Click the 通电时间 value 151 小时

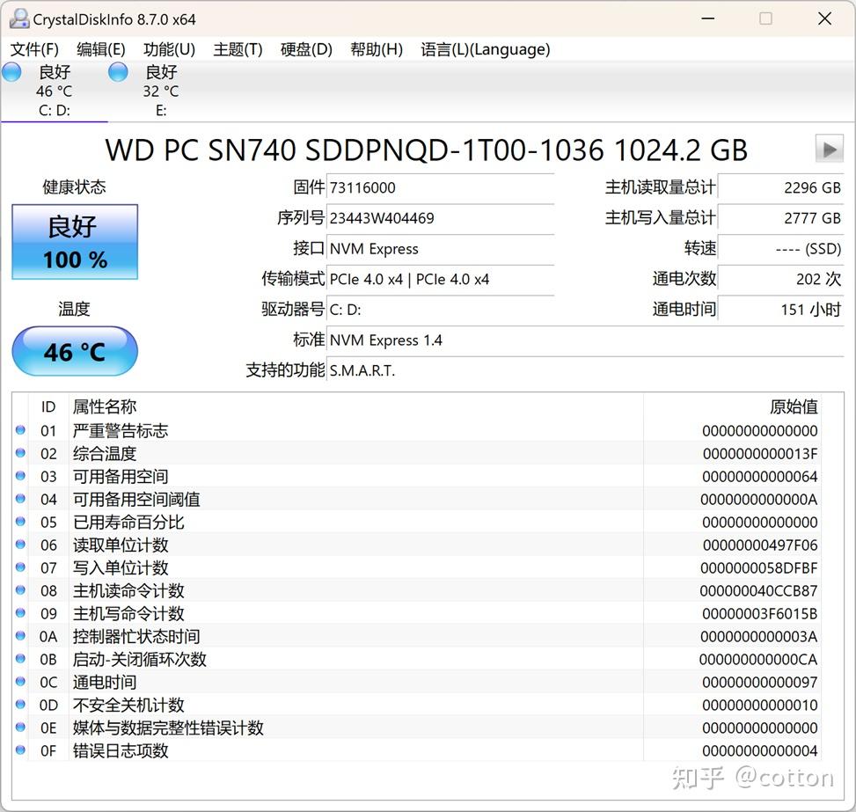pos(781,310)
